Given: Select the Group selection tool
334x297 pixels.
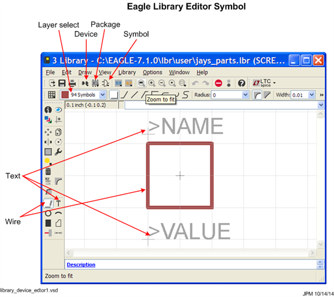Looking at the screenshot, I should pyautogui.click(x=48, y=152).
